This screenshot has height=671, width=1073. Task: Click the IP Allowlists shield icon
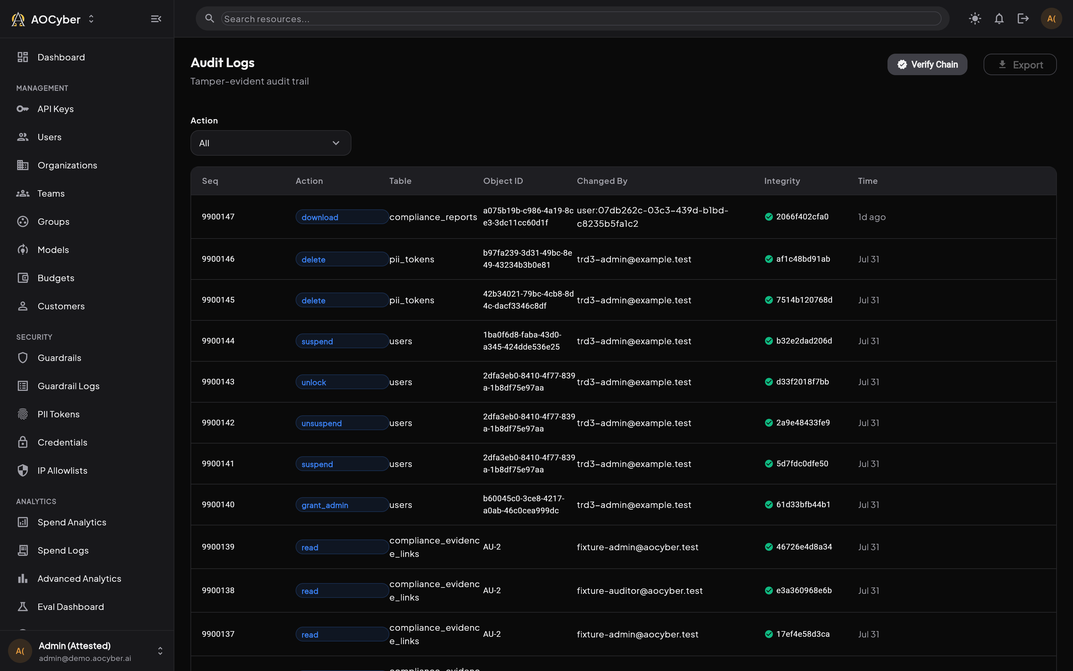[x=22, y=470]
